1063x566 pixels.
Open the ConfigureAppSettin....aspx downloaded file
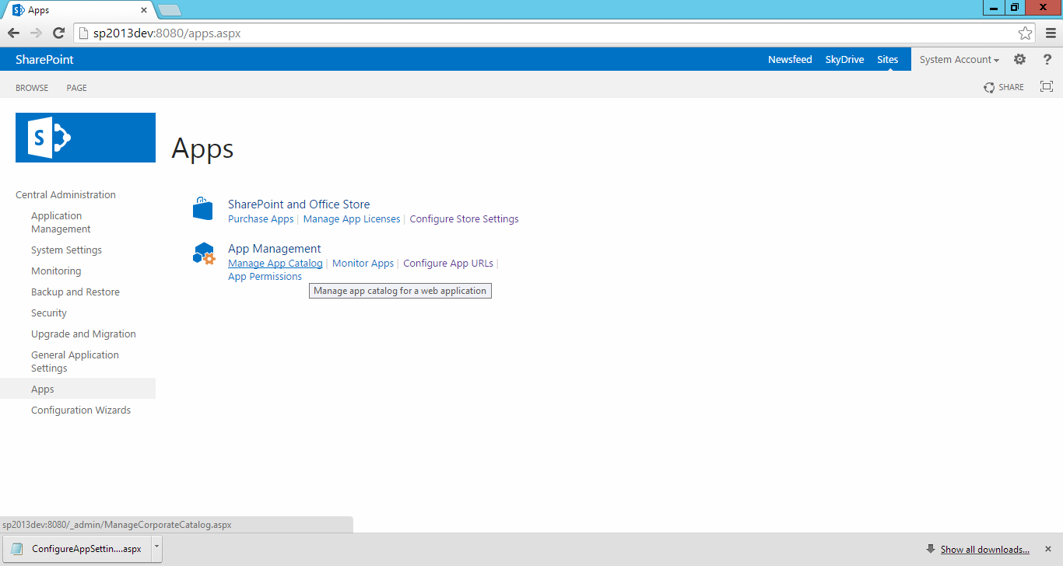[76, 549]
